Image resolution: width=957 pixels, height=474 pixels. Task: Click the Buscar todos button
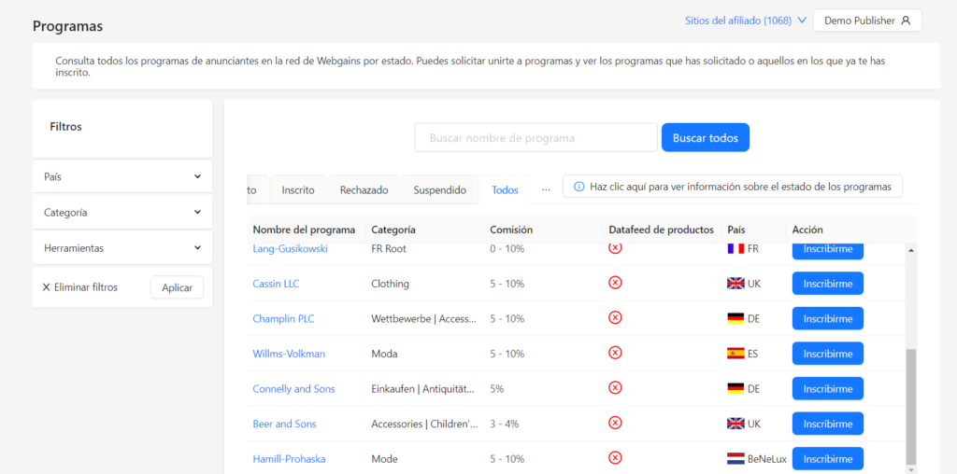pos(705,138)
